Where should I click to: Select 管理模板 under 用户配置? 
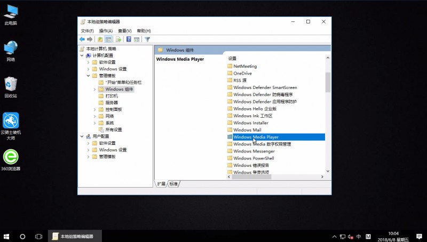coord(107,157)
